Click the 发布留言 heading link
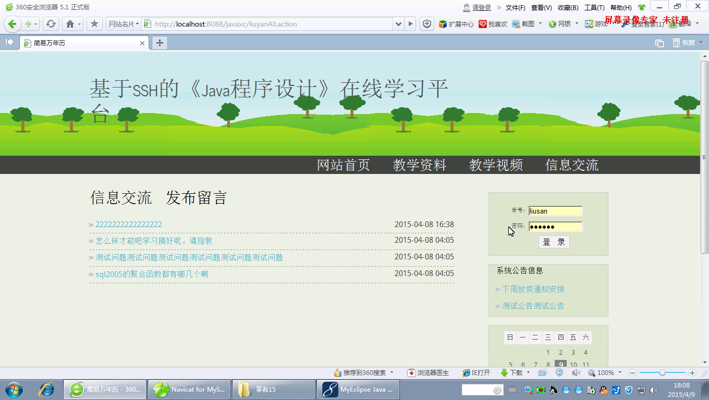Image resolution: width=709 pixels, height=400 pixels. (x=197, y=198)
